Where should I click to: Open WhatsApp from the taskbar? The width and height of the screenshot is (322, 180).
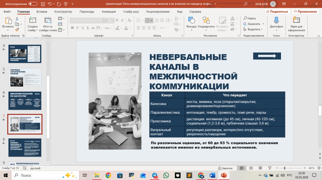(x=166, y=175)
